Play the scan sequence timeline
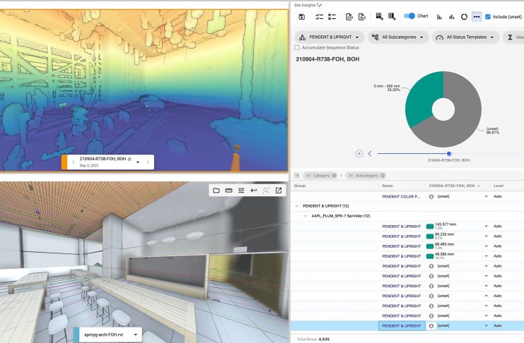The height and width of the screenshot is (343, 524). point(359,153)
